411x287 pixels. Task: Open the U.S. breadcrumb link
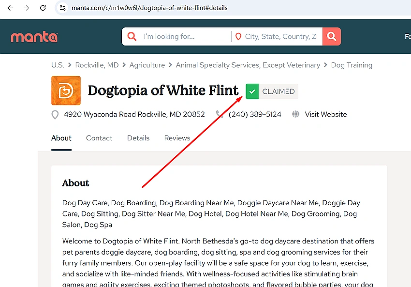(58, 65)
